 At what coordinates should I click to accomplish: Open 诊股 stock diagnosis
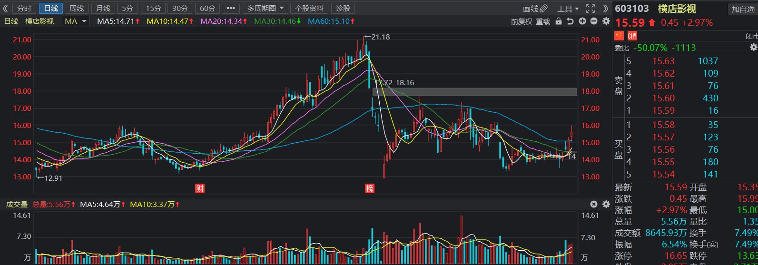tap(343, 9)
